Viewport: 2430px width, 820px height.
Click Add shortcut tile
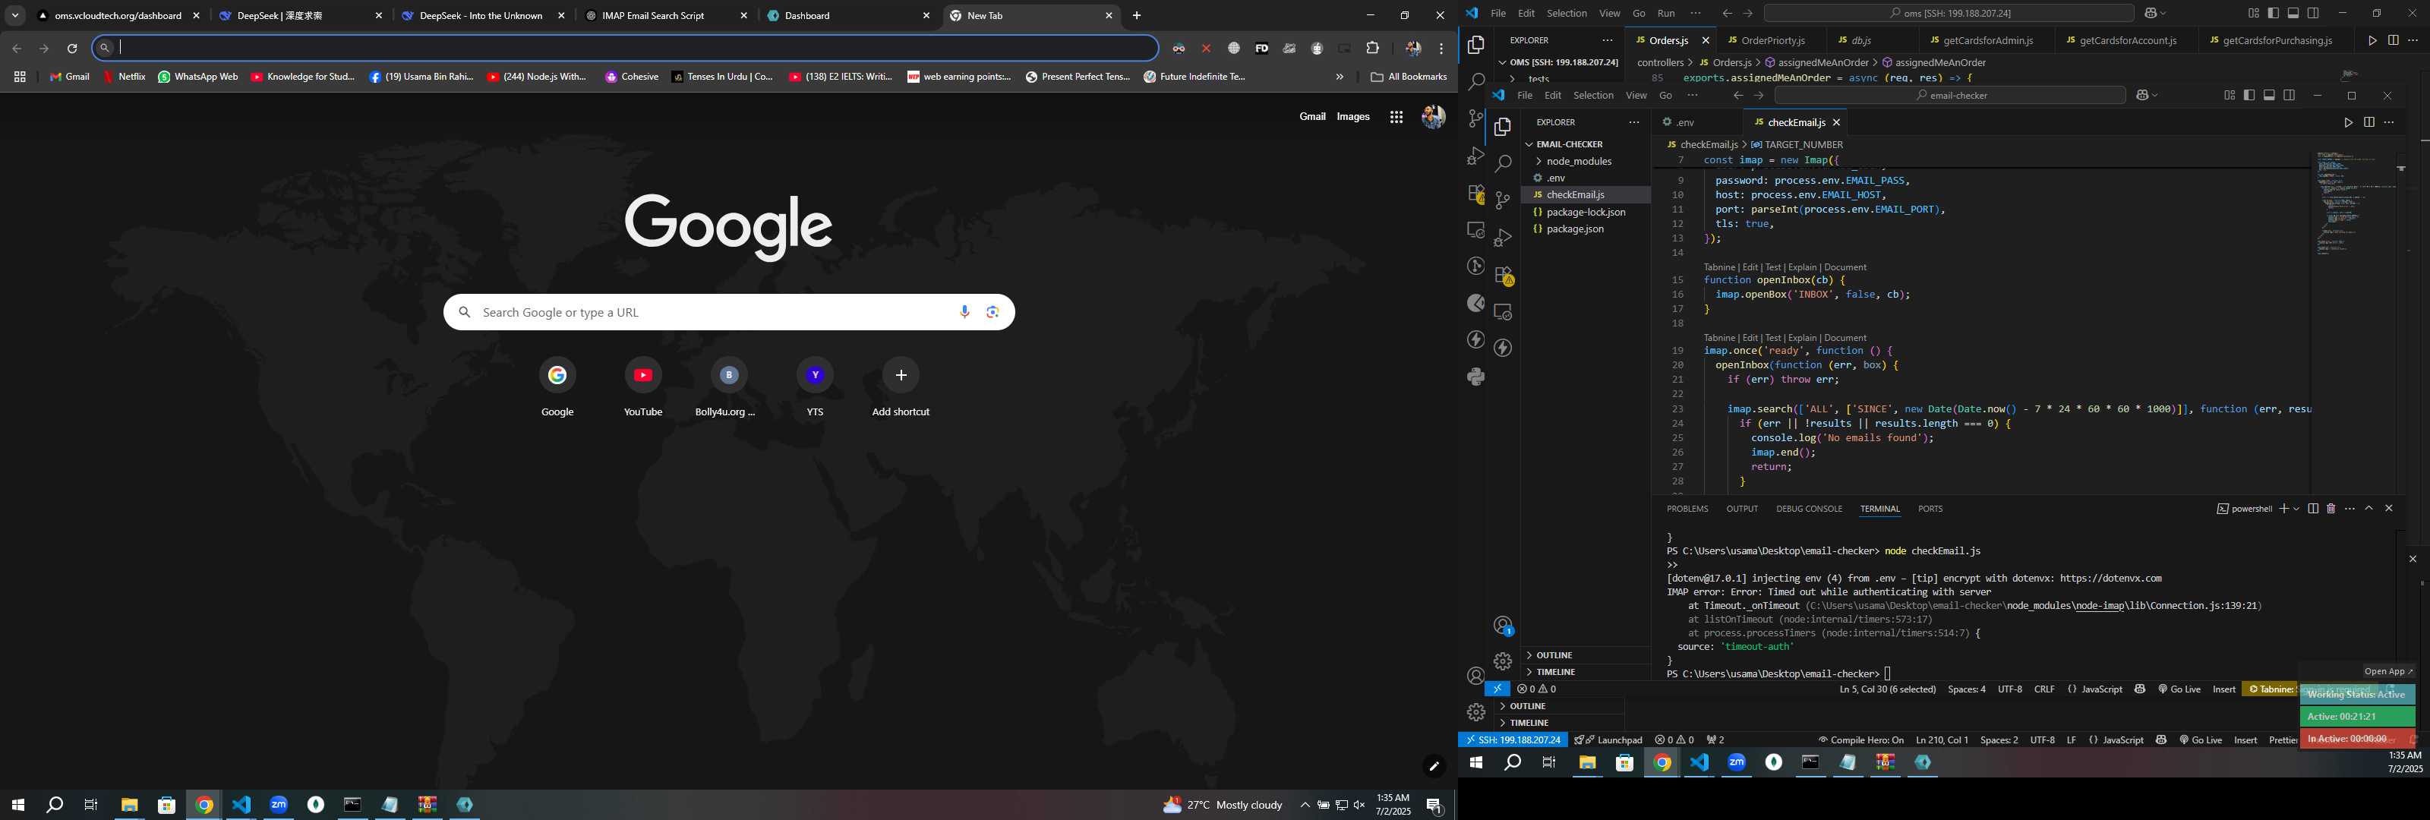pyautogui.click(x=900, y=388)
